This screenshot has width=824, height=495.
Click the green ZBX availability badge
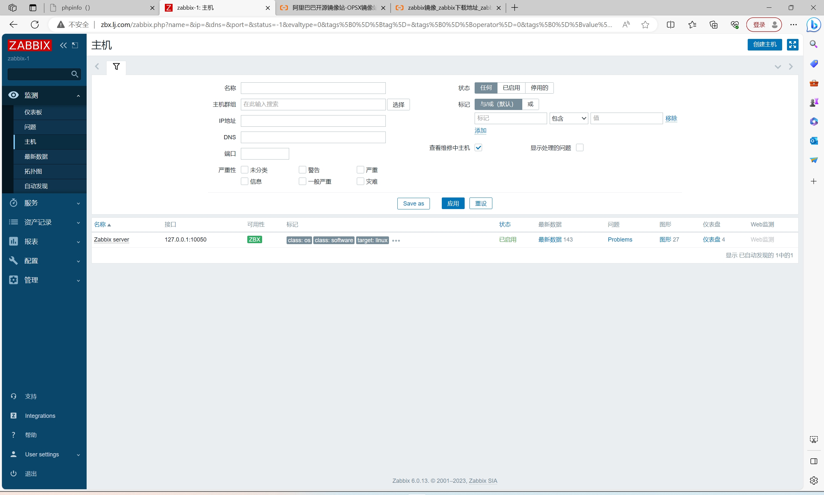pyautogui.click(x=254, y=240)
